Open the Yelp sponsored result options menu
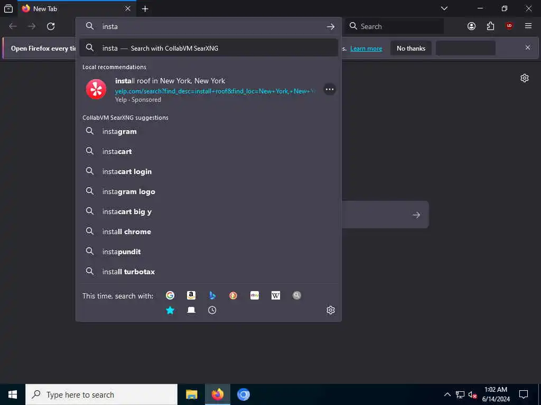The image size is (541, 405). [x=330, y=90]
